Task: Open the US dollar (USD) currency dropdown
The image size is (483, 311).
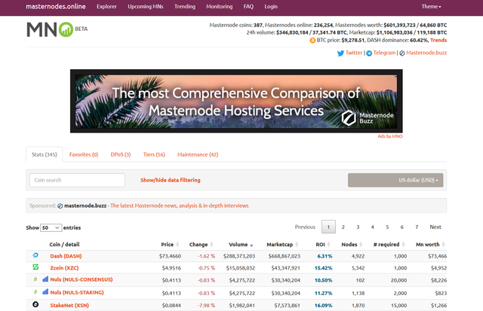Action: point(395,180)
